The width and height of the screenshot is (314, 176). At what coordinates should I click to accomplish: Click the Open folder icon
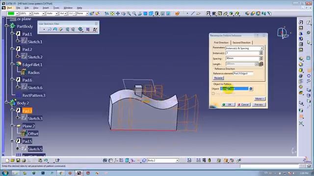click(13, 160)
